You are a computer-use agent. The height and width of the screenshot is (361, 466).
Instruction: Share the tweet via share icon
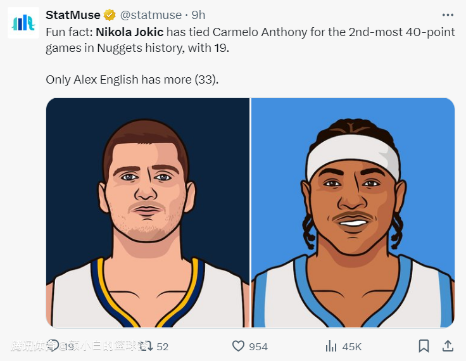[447, 346]
